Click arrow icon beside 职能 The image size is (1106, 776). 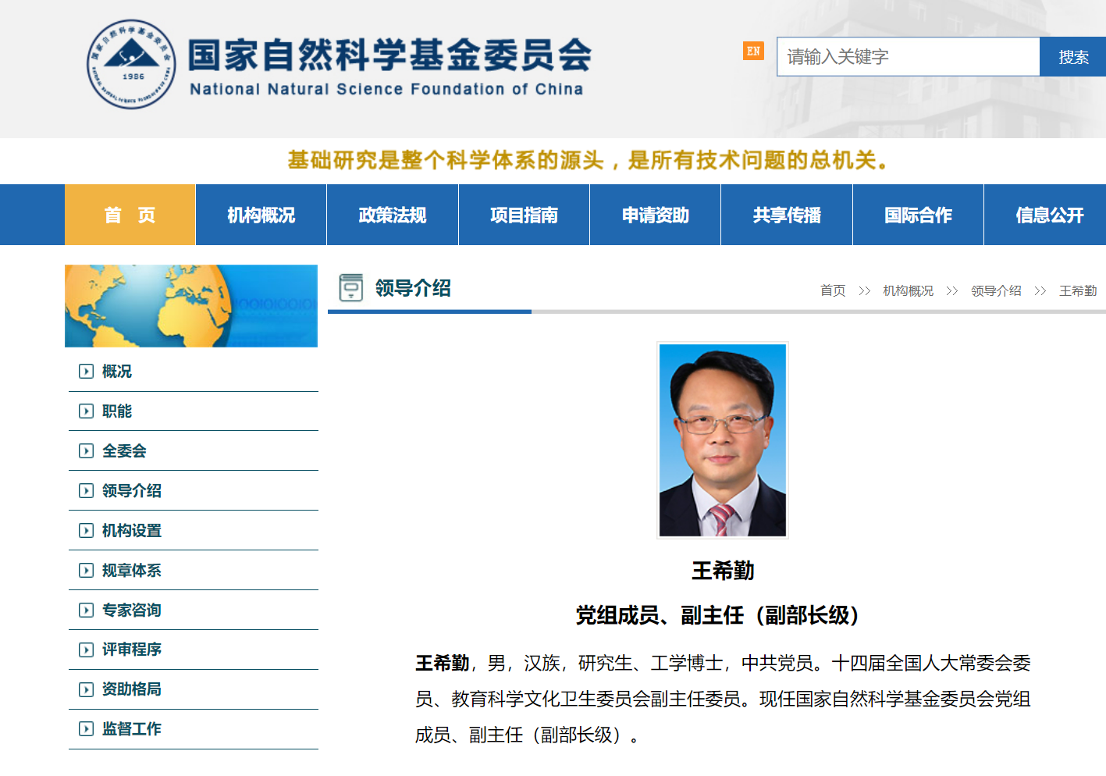click(86, 411)
